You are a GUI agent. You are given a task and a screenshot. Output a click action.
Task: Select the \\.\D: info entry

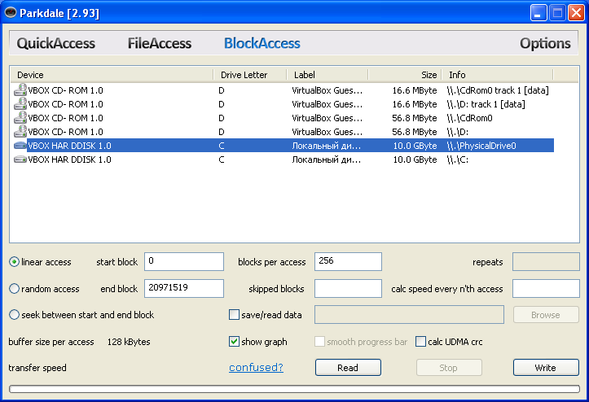[x=458, y=132]
